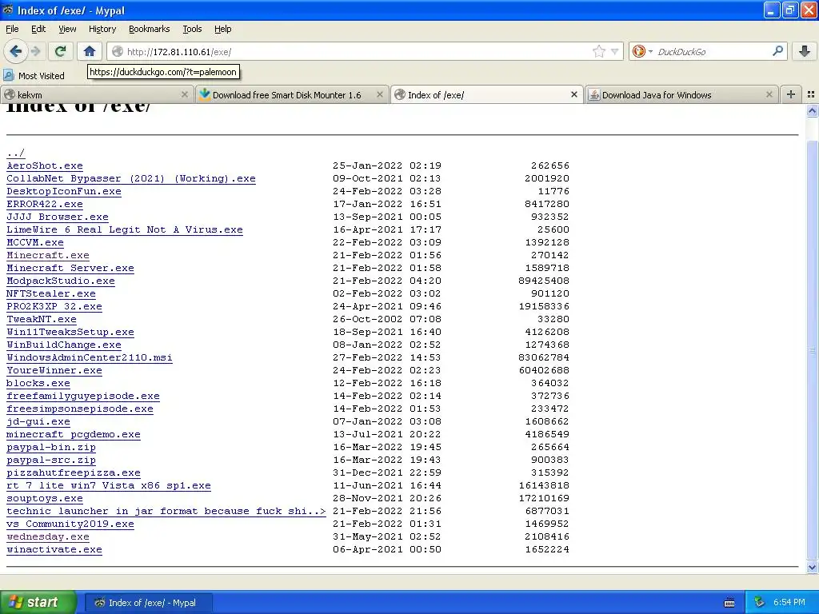The image size is (819, 614).
Task: Click the Most Visited bookmarks icon
Action: [9, 75]
